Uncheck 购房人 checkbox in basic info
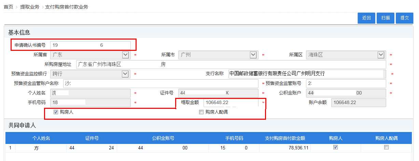Image resolution: width=419 pixels, height=161 pixels. [56, 112]
